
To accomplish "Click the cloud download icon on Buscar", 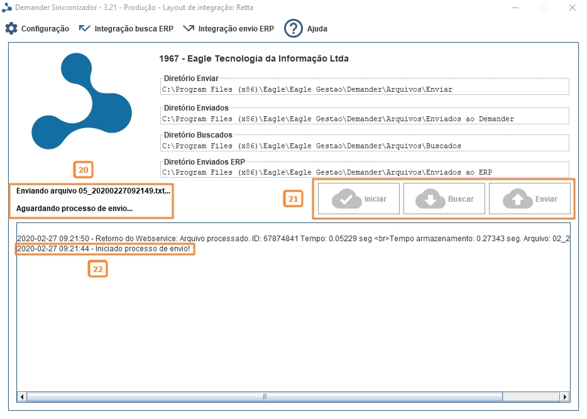I will [x=431, y=199].
